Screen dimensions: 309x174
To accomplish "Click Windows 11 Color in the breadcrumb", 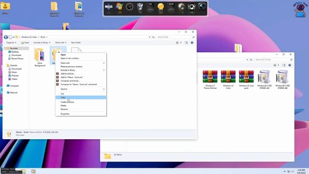I will pos(29,37).
